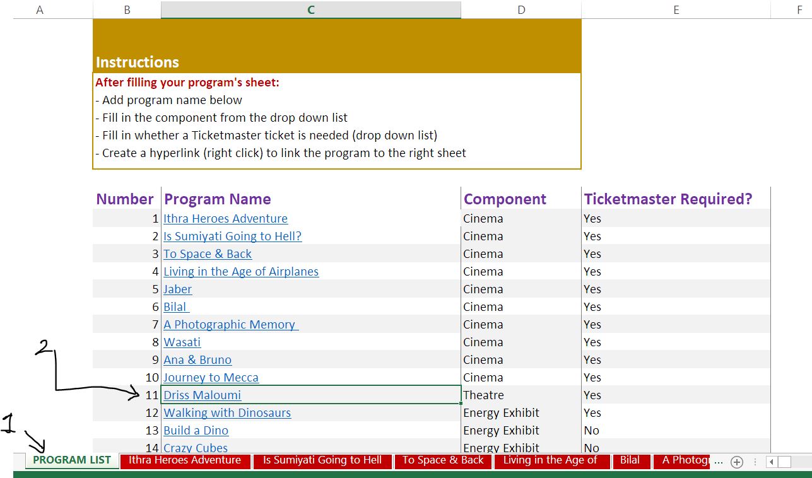Add a new sheet with plus icon
The height and width of the screenshot is (478, 812).
(x=736, y=462)
